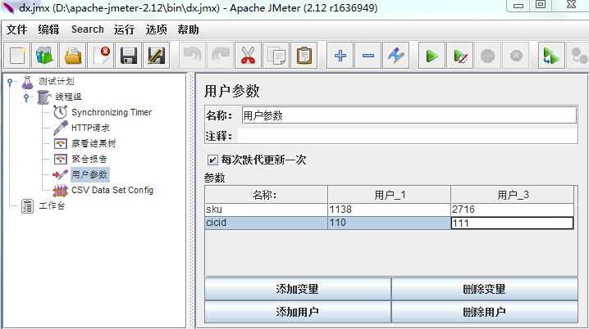Select the Synchronizing Timer clock icon
589x329 pixels.
[x=60, y=112]
